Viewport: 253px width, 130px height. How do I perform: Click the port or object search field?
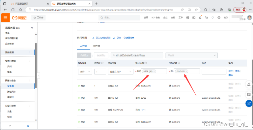click(137, 55)
